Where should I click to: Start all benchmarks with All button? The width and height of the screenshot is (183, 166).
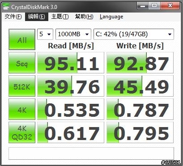22,39
